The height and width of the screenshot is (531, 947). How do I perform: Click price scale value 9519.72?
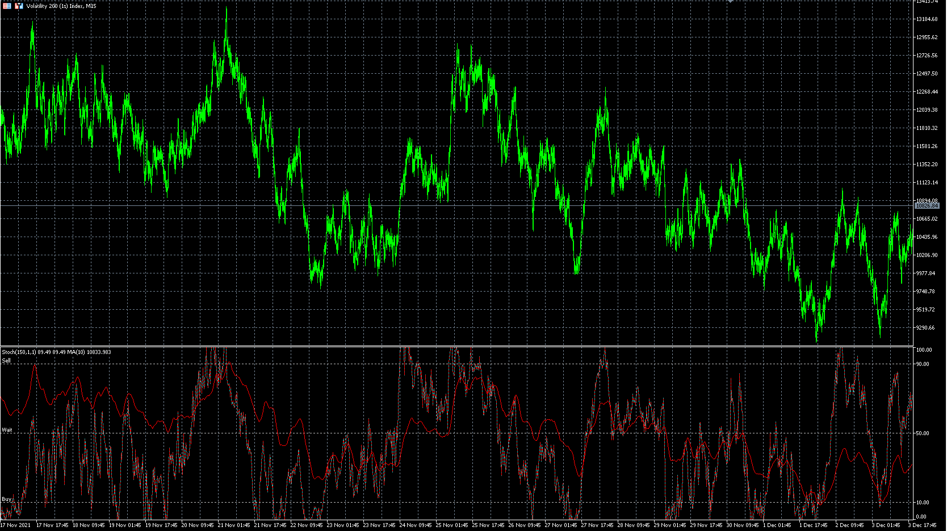925,310
